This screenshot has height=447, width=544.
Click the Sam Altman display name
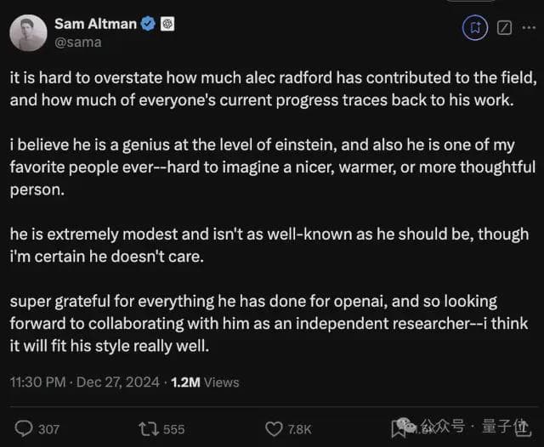[95, 24]
